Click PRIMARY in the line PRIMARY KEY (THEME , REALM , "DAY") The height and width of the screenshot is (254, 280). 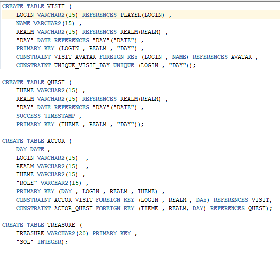tap(28, 124)
